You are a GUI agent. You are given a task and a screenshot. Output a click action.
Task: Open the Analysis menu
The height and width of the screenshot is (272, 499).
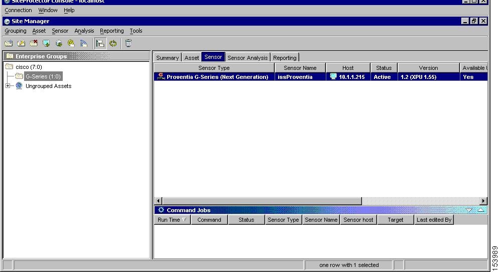(x=84, y=31)
